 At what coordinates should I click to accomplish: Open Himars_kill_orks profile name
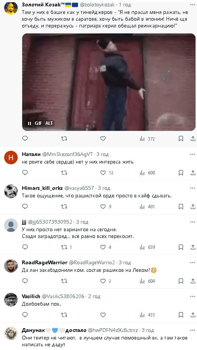(x=42, y=188)
